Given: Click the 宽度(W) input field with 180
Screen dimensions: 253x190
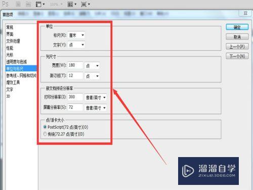Looking at the screenshot, I should click(x=75, y=65).
